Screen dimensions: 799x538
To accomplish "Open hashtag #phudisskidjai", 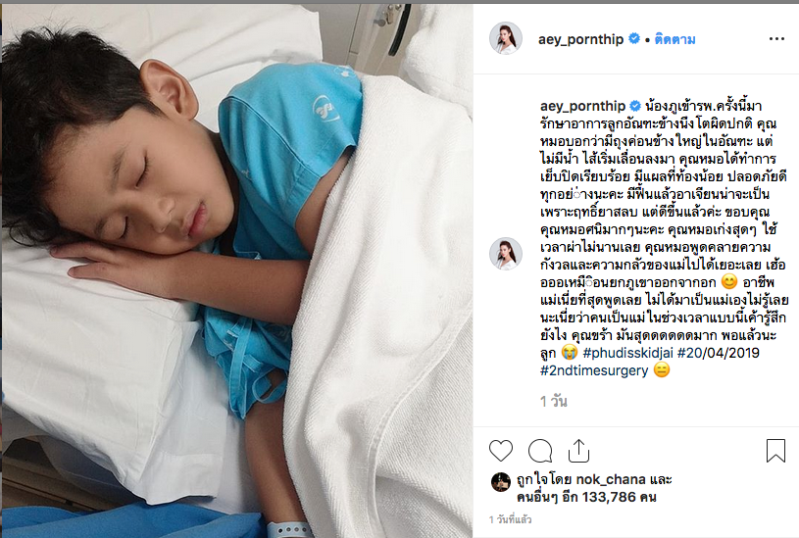I will click(627, 353).
